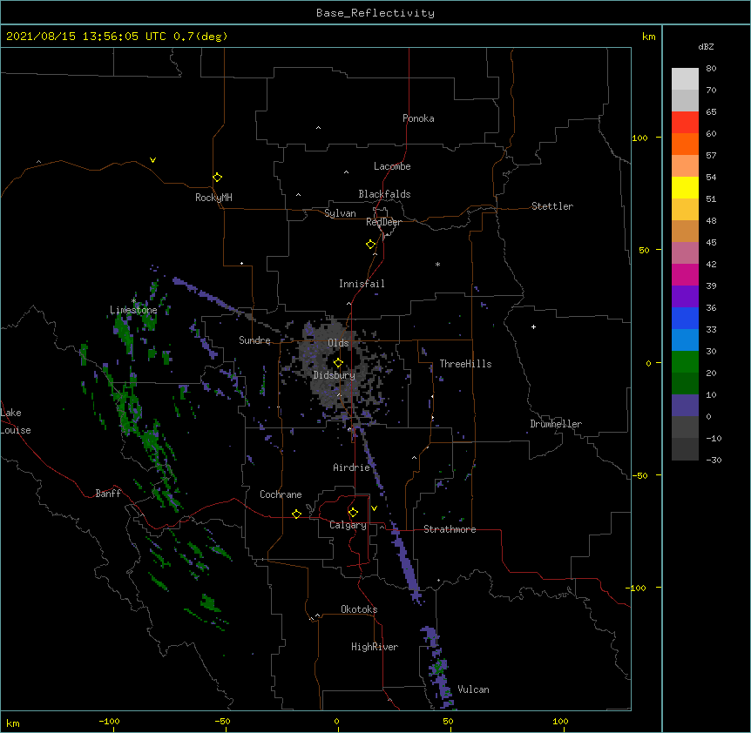Image resolution: width=751 pixels, height=733 pixels.
Task: Click the Stettler label
Action: [552, 206]
